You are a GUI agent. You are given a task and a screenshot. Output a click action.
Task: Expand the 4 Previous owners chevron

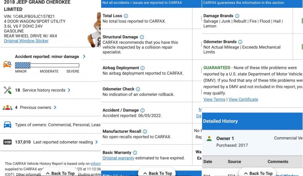55,107
